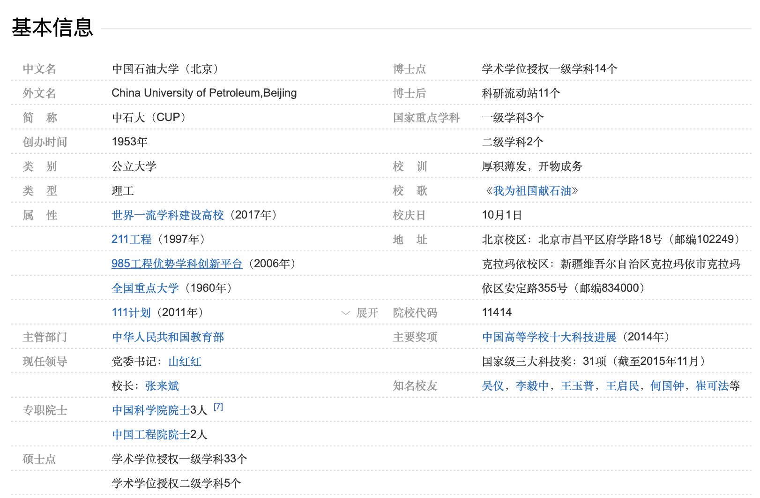Click the 基本信息 section heading

52,28
